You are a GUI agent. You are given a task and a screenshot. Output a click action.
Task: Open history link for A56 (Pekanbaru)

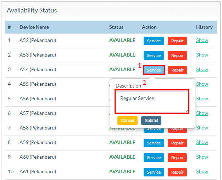pos(202,99)
